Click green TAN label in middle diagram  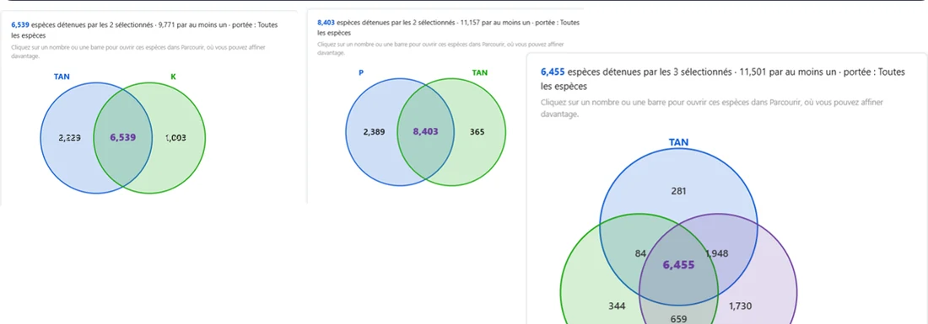coord(479,72)
